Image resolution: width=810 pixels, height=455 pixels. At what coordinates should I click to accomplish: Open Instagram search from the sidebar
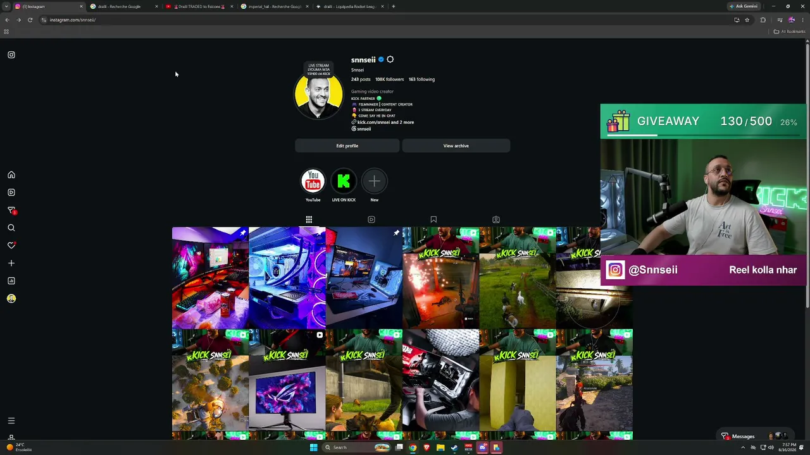point(11,228)
